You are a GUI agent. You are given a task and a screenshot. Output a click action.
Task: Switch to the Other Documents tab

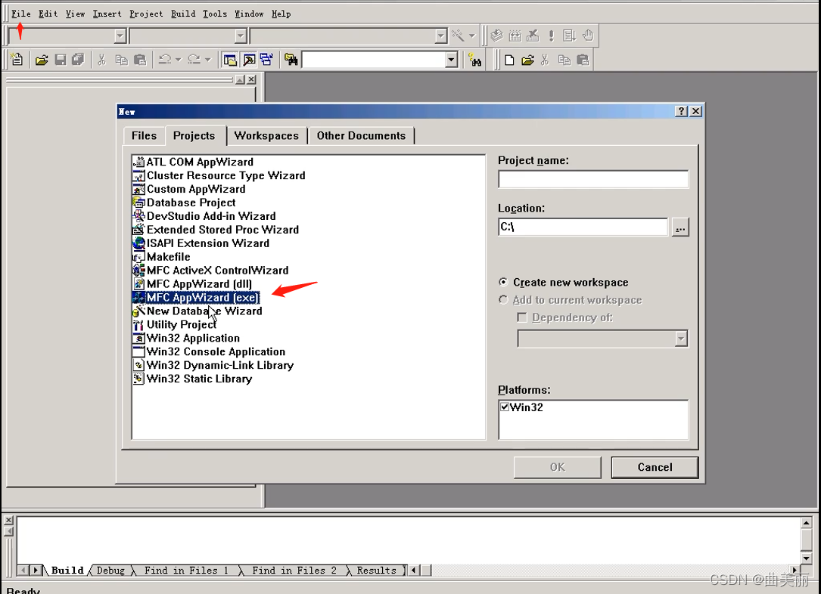[361, 136]
